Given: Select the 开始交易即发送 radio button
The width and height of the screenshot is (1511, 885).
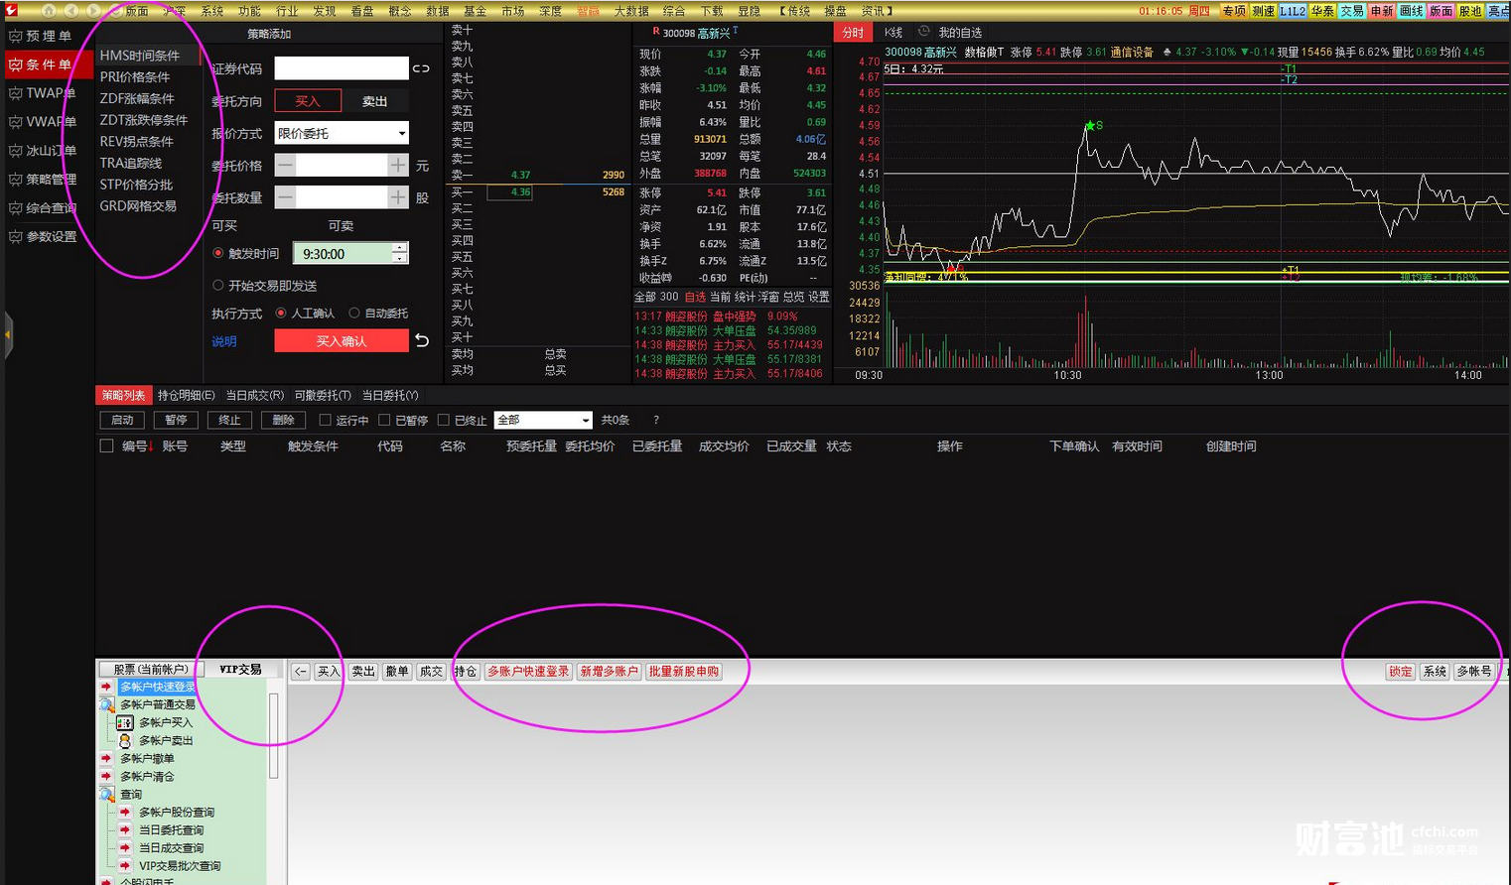Looking at the screenshot, I should [x=218, y=286].
